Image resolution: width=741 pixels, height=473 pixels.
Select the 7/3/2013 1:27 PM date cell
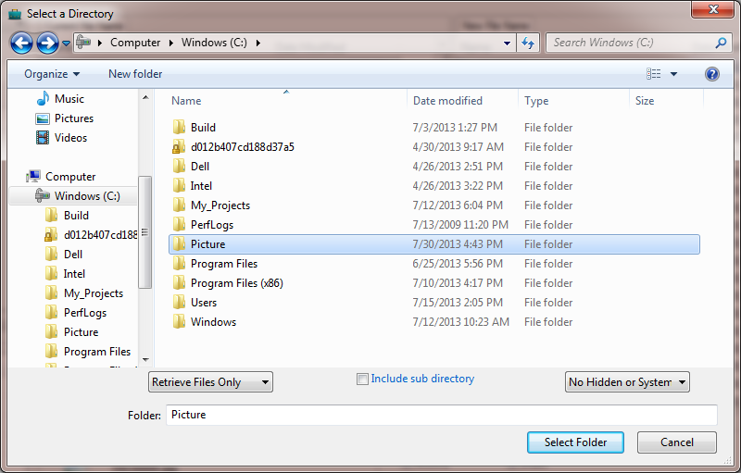(455, 128)
